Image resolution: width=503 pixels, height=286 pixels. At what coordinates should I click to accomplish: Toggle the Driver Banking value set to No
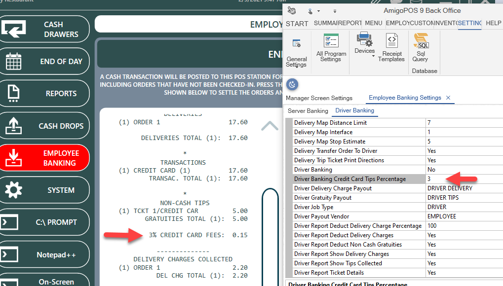point(463,170)
